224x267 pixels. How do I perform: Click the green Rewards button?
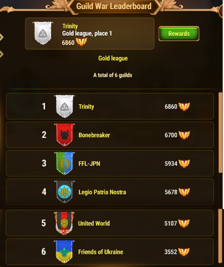point(179,33)
